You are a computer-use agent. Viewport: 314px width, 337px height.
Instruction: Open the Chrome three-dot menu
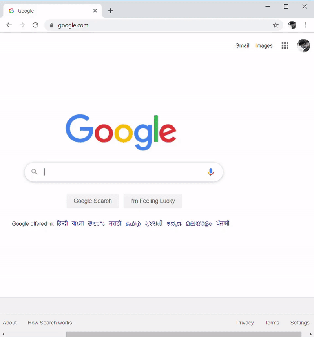pyautogui.click(x=305, y=25)
